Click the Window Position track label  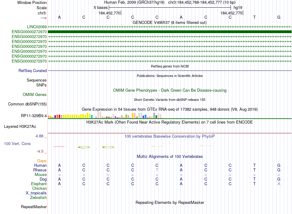pyautogui.click(x=32, y=2)
